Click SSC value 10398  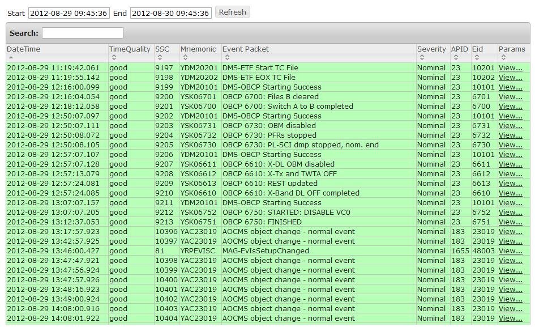[x=166, y=260]
